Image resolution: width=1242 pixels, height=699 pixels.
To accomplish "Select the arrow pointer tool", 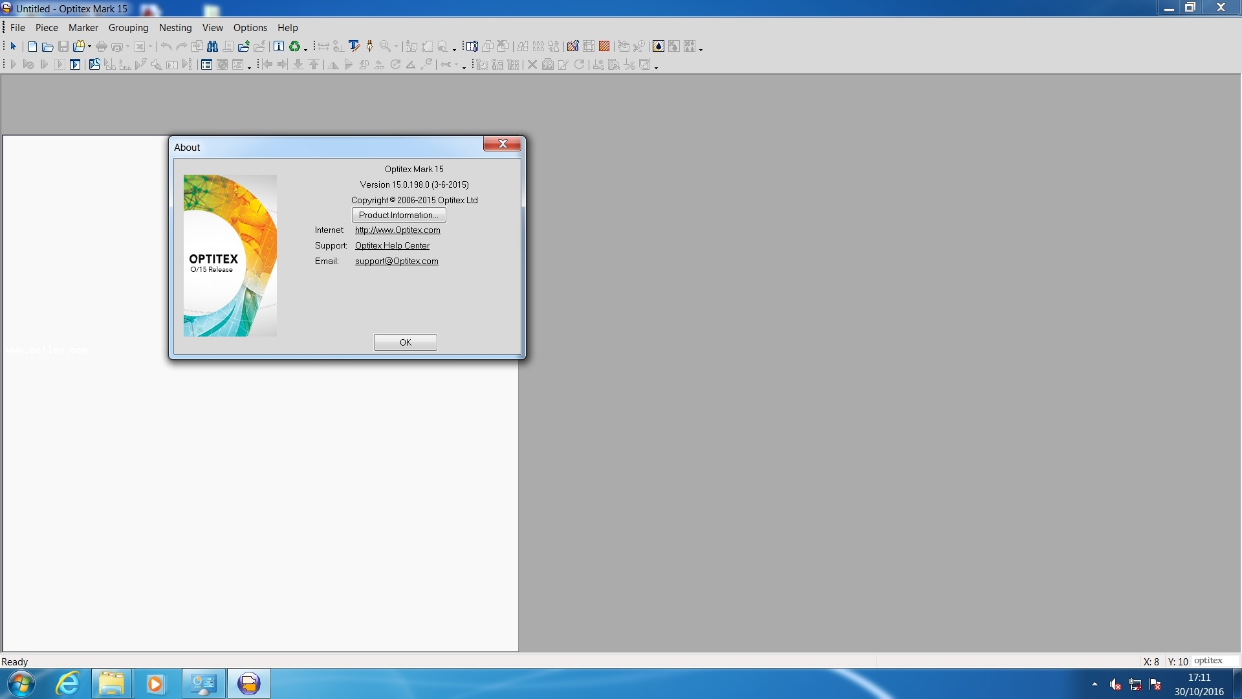I will [14, 47].
